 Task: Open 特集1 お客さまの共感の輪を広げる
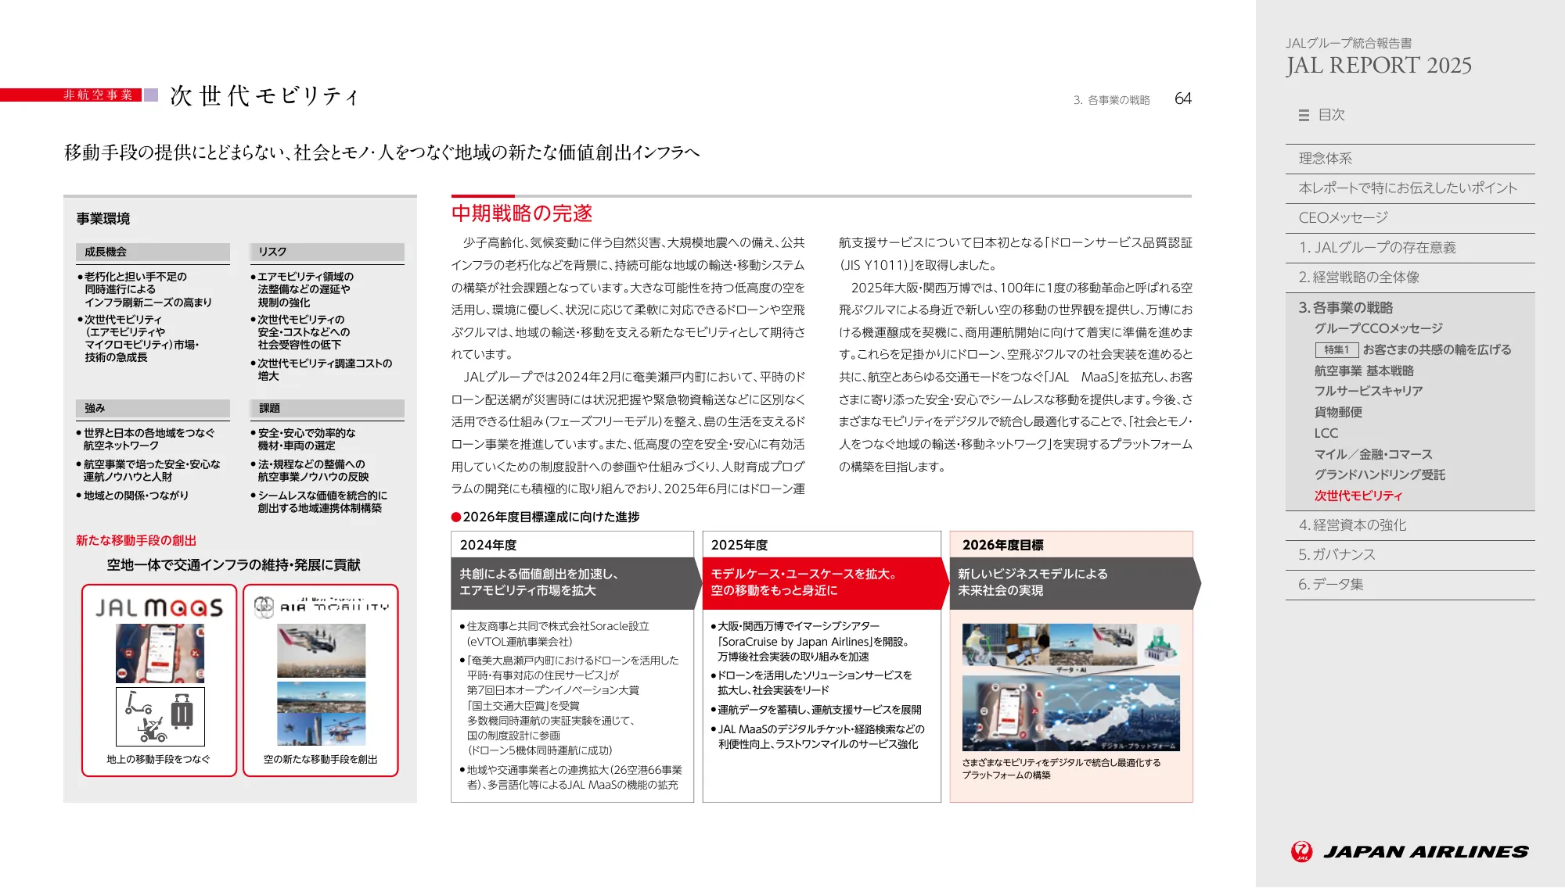click(x=1413, y=349)
